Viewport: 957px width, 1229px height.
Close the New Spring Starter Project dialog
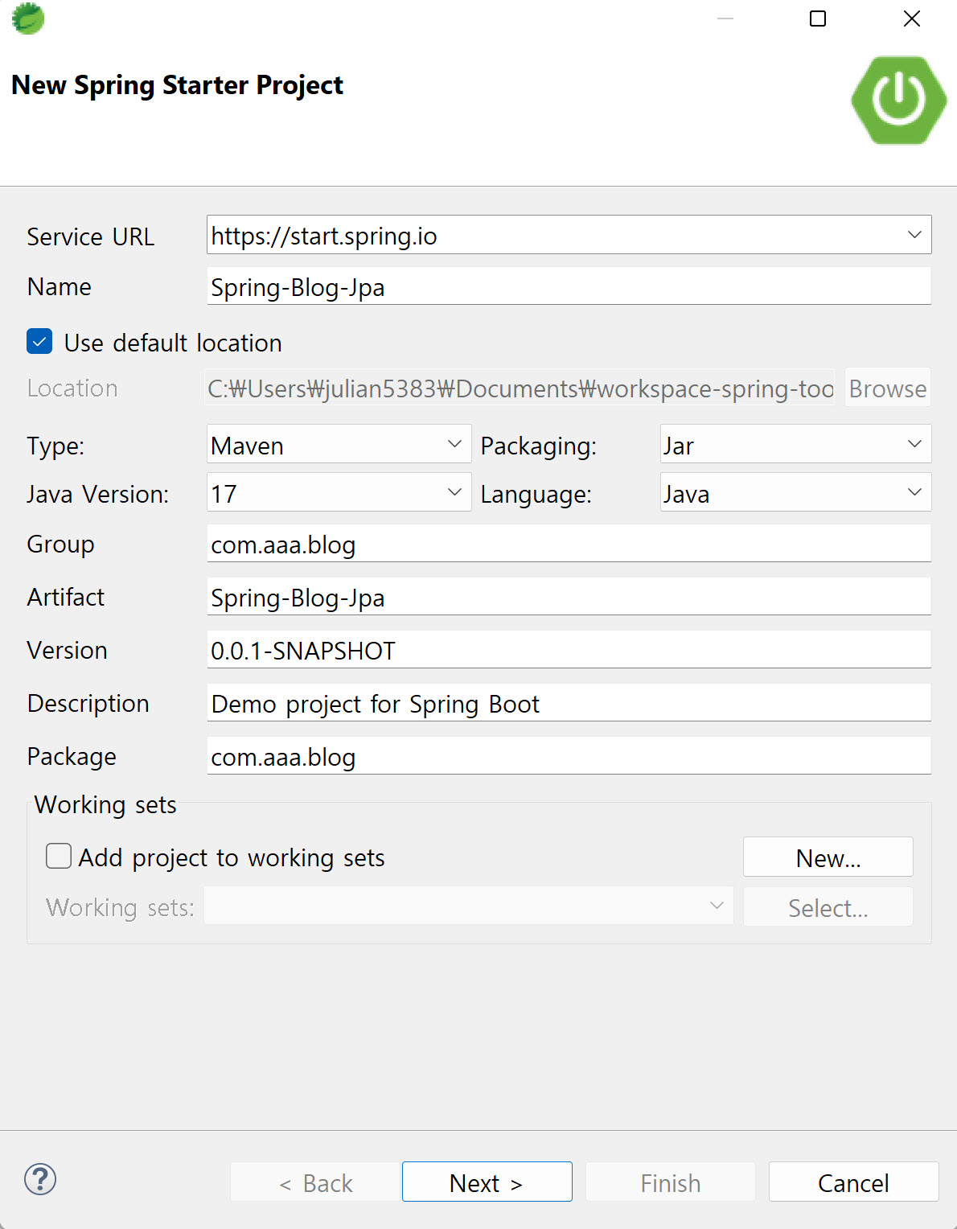(912, 18)
